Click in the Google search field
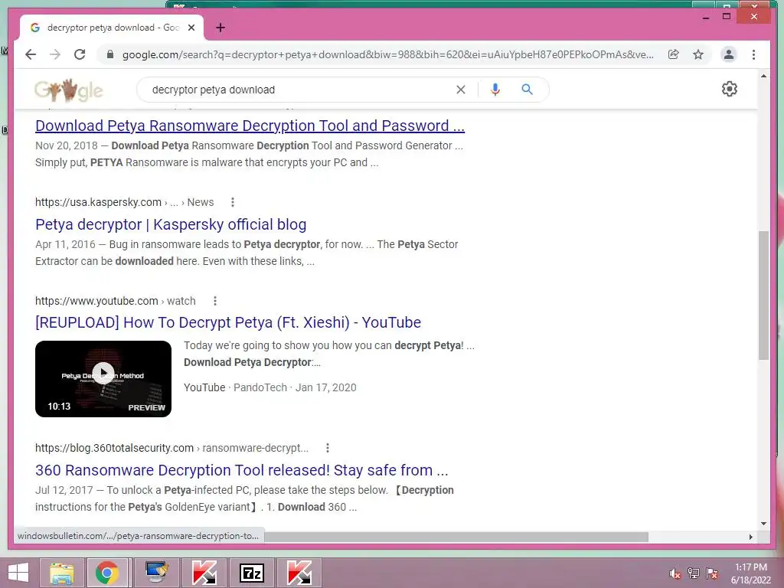 tap(300, 90)
